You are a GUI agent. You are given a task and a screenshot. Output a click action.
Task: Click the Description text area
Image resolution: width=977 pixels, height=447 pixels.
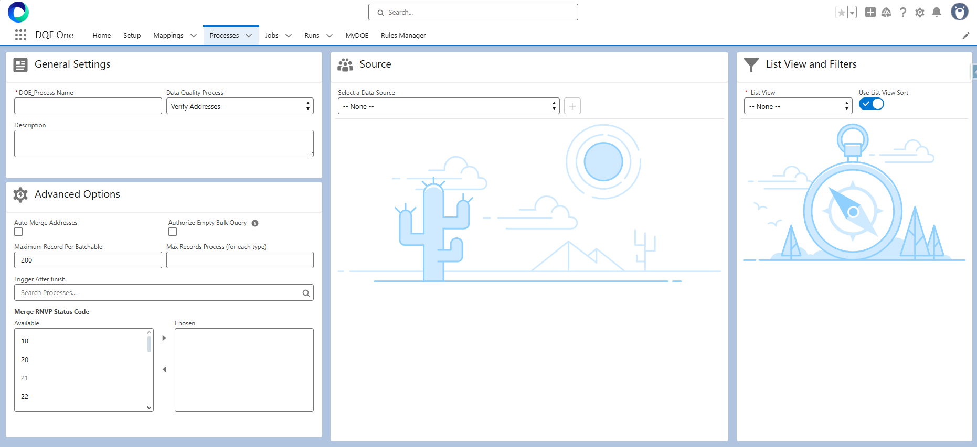pyautogui.click(x=164, y=144)
